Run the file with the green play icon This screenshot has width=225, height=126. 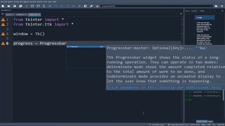tap(26, 6)
